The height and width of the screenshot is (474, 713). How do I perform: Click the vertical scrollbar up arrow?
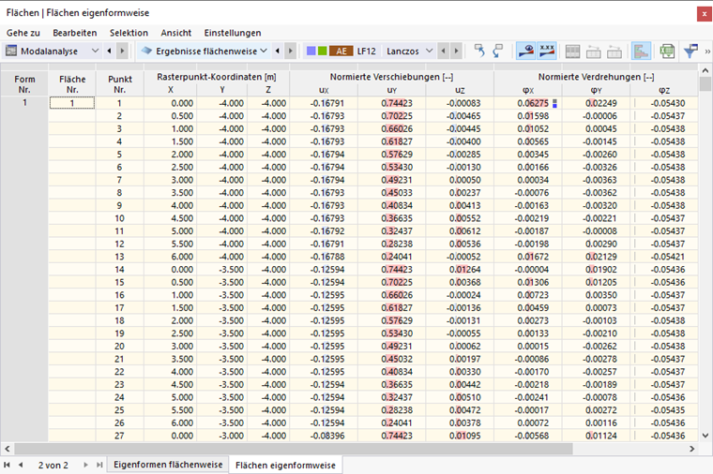click(x=705, y=70)
